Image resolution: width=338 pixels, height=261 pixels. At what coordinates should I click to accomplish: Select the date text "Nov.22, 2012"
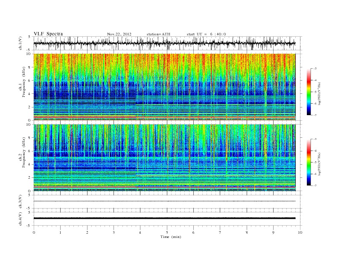(119, 34)
